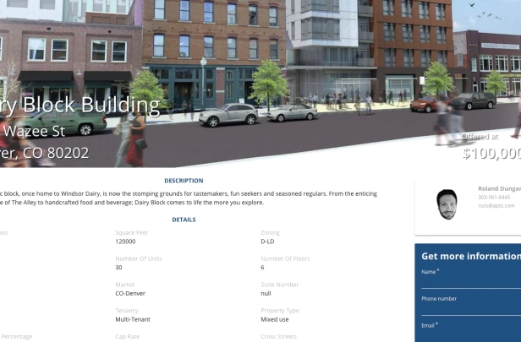Screen dimensions: 521x342
Task: Click the $100,000 offered price
Action: (x=491, y=154)
